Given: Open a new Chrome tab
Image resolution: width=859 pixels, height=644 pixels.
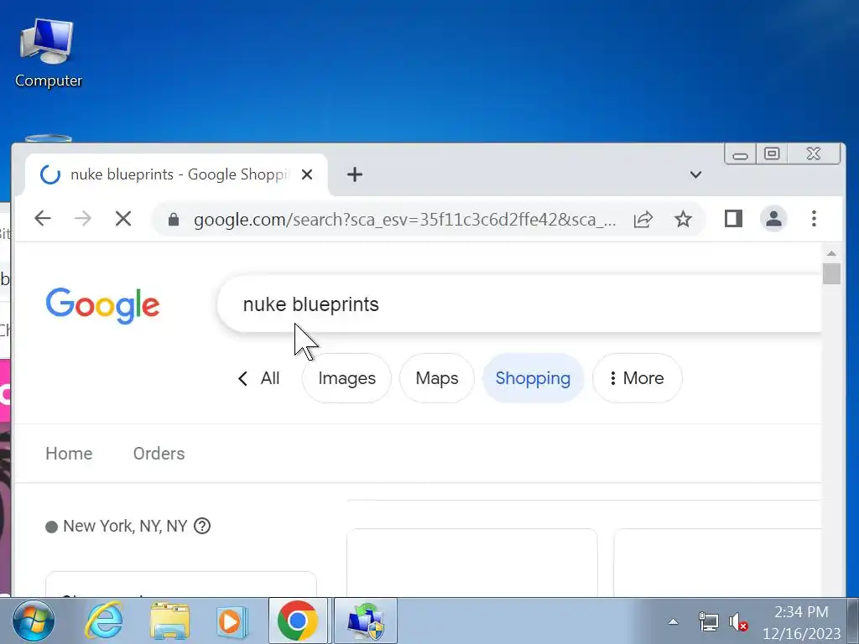Looking at the screenshot, I should coord(355,174).
